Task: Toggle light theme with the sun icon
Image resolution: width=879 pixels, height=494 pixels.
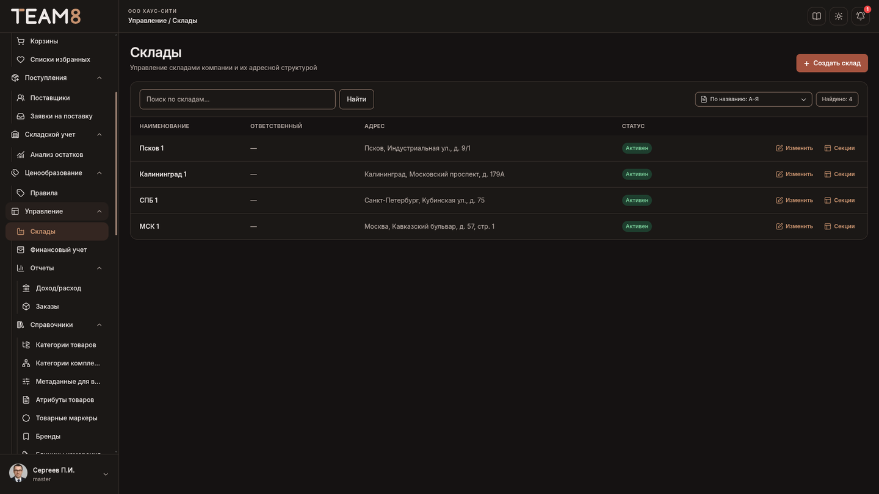Action: coord(839,16)
